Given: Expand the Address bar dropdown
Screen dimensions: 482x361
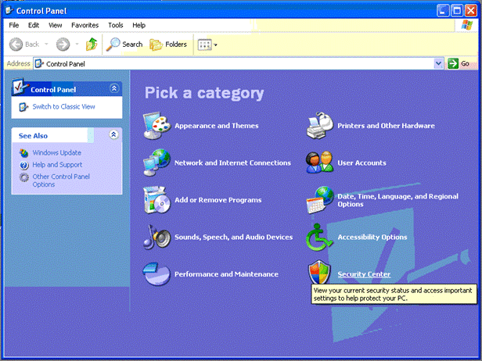Looking at the screenshot, I should [438, 63].
